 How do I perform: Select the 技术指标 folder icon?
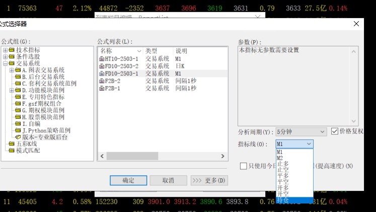coord(12,50)
